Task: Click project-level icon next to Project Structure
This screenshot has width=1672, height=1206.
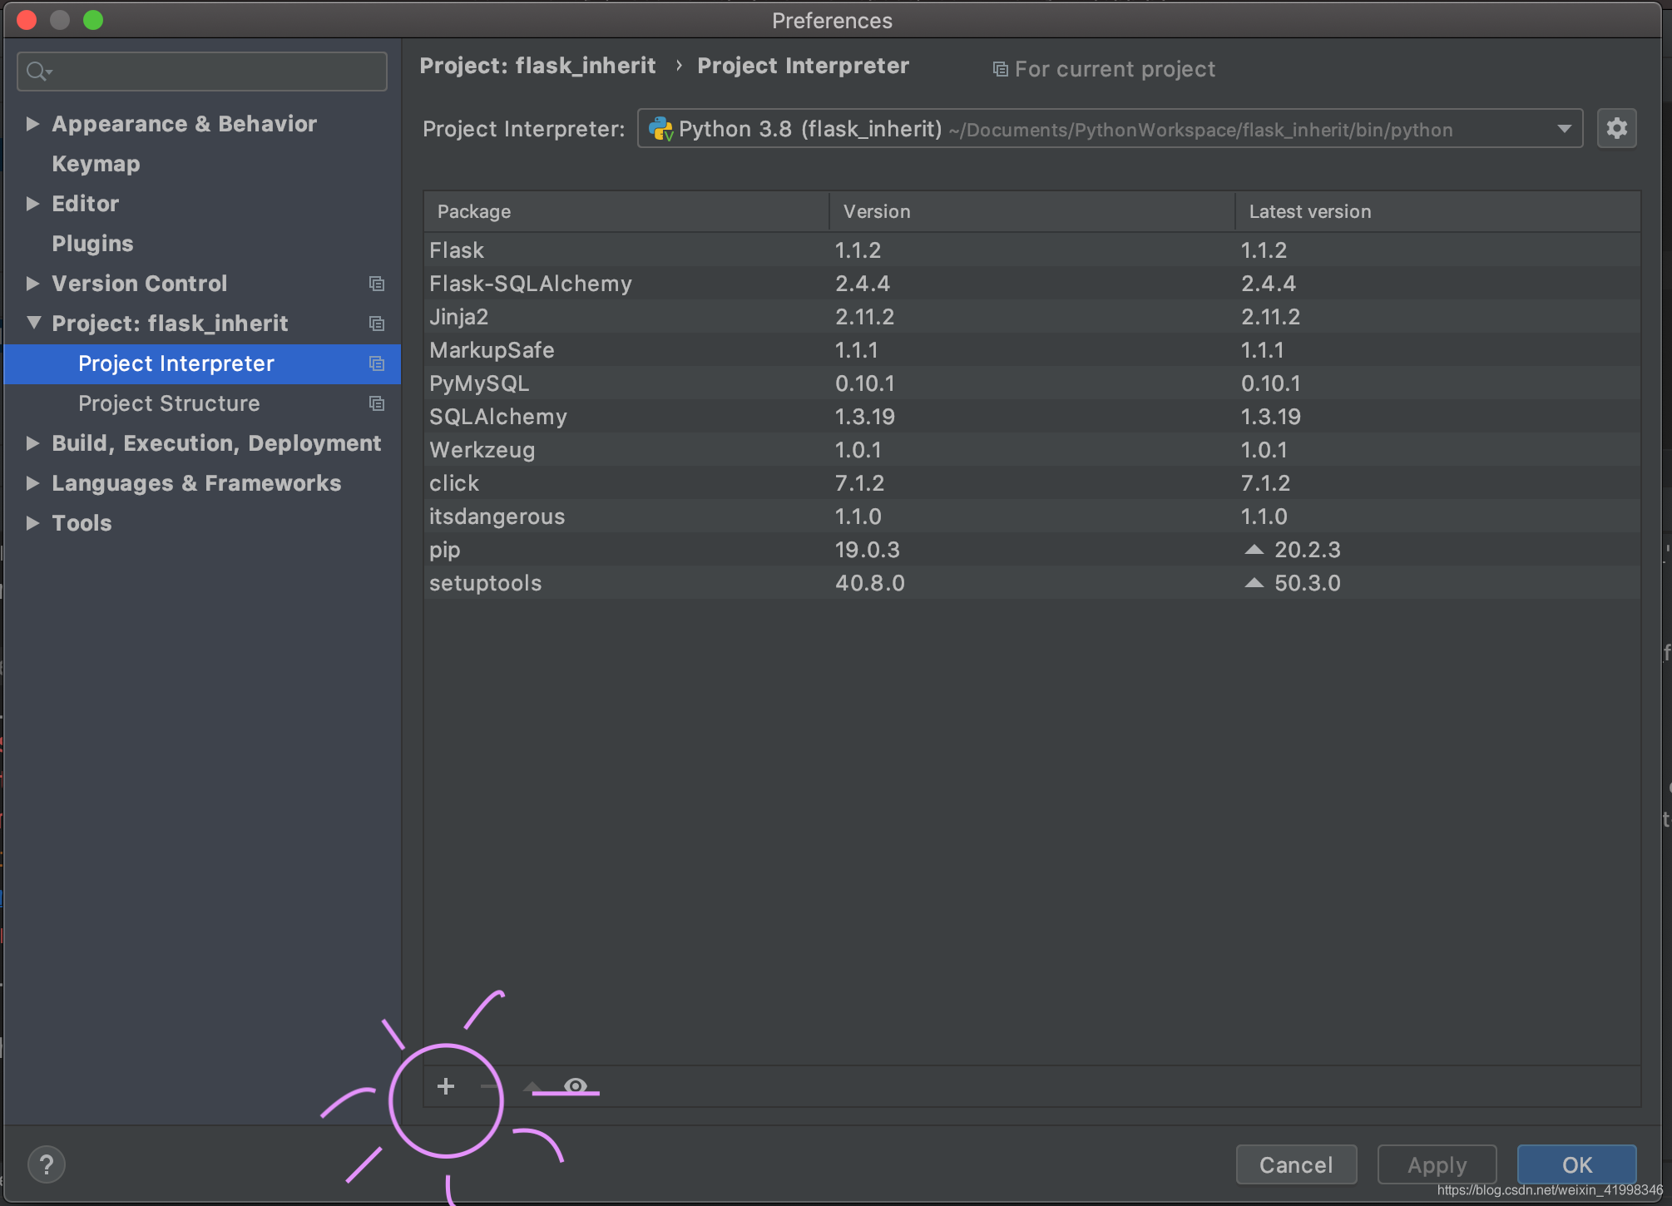Action: pos(377,403)
